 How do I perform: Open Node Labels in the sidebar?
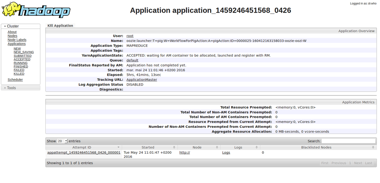[17, 40]
